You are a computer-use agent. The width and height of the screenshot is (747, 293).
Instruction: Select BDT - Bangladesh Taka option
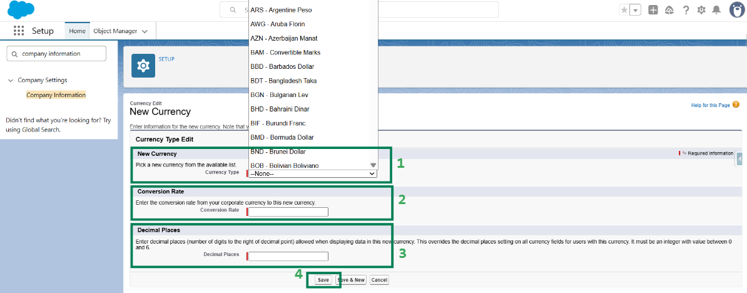pyautogui.click(x=313, y=81)
